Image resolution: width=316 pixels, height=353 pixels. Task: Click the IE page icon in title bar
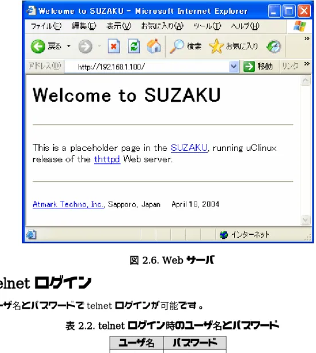(x=31, y=10)
